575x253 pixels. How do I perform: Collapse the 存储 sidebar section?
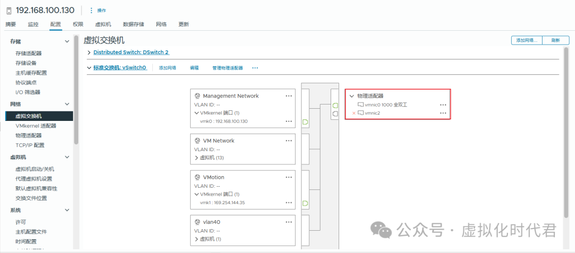67,41
